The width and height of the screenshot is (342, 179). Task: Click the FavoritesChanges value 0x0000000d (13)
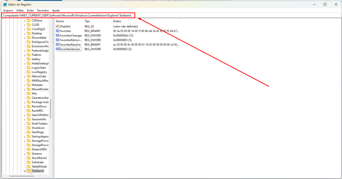123,35
